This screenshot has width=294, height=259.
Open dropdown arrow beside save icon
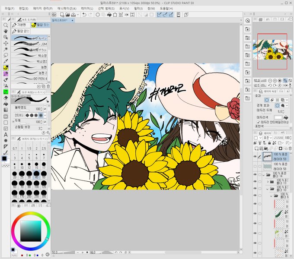78,15
